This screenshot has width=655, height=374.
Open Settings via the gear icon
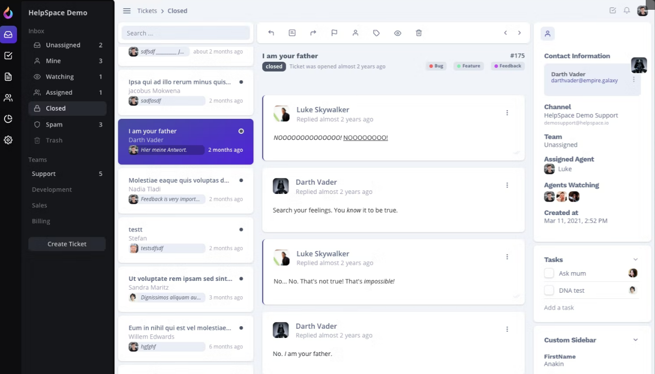click(x=8, y=140)
